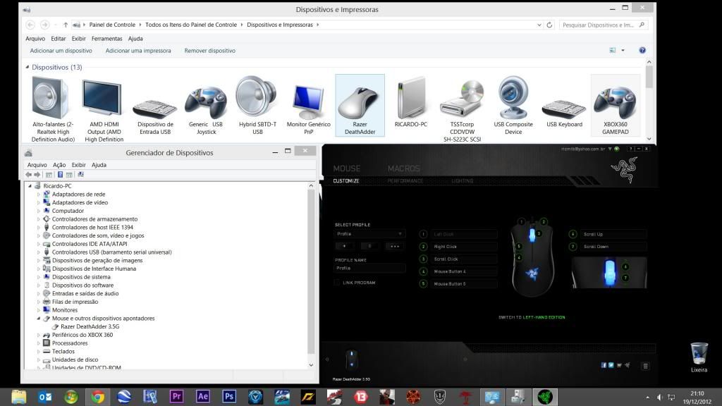The height and width of the screenshot is (406, 722).
Task: Click Adicionar um dispositivo
Action: click(61, 51)
